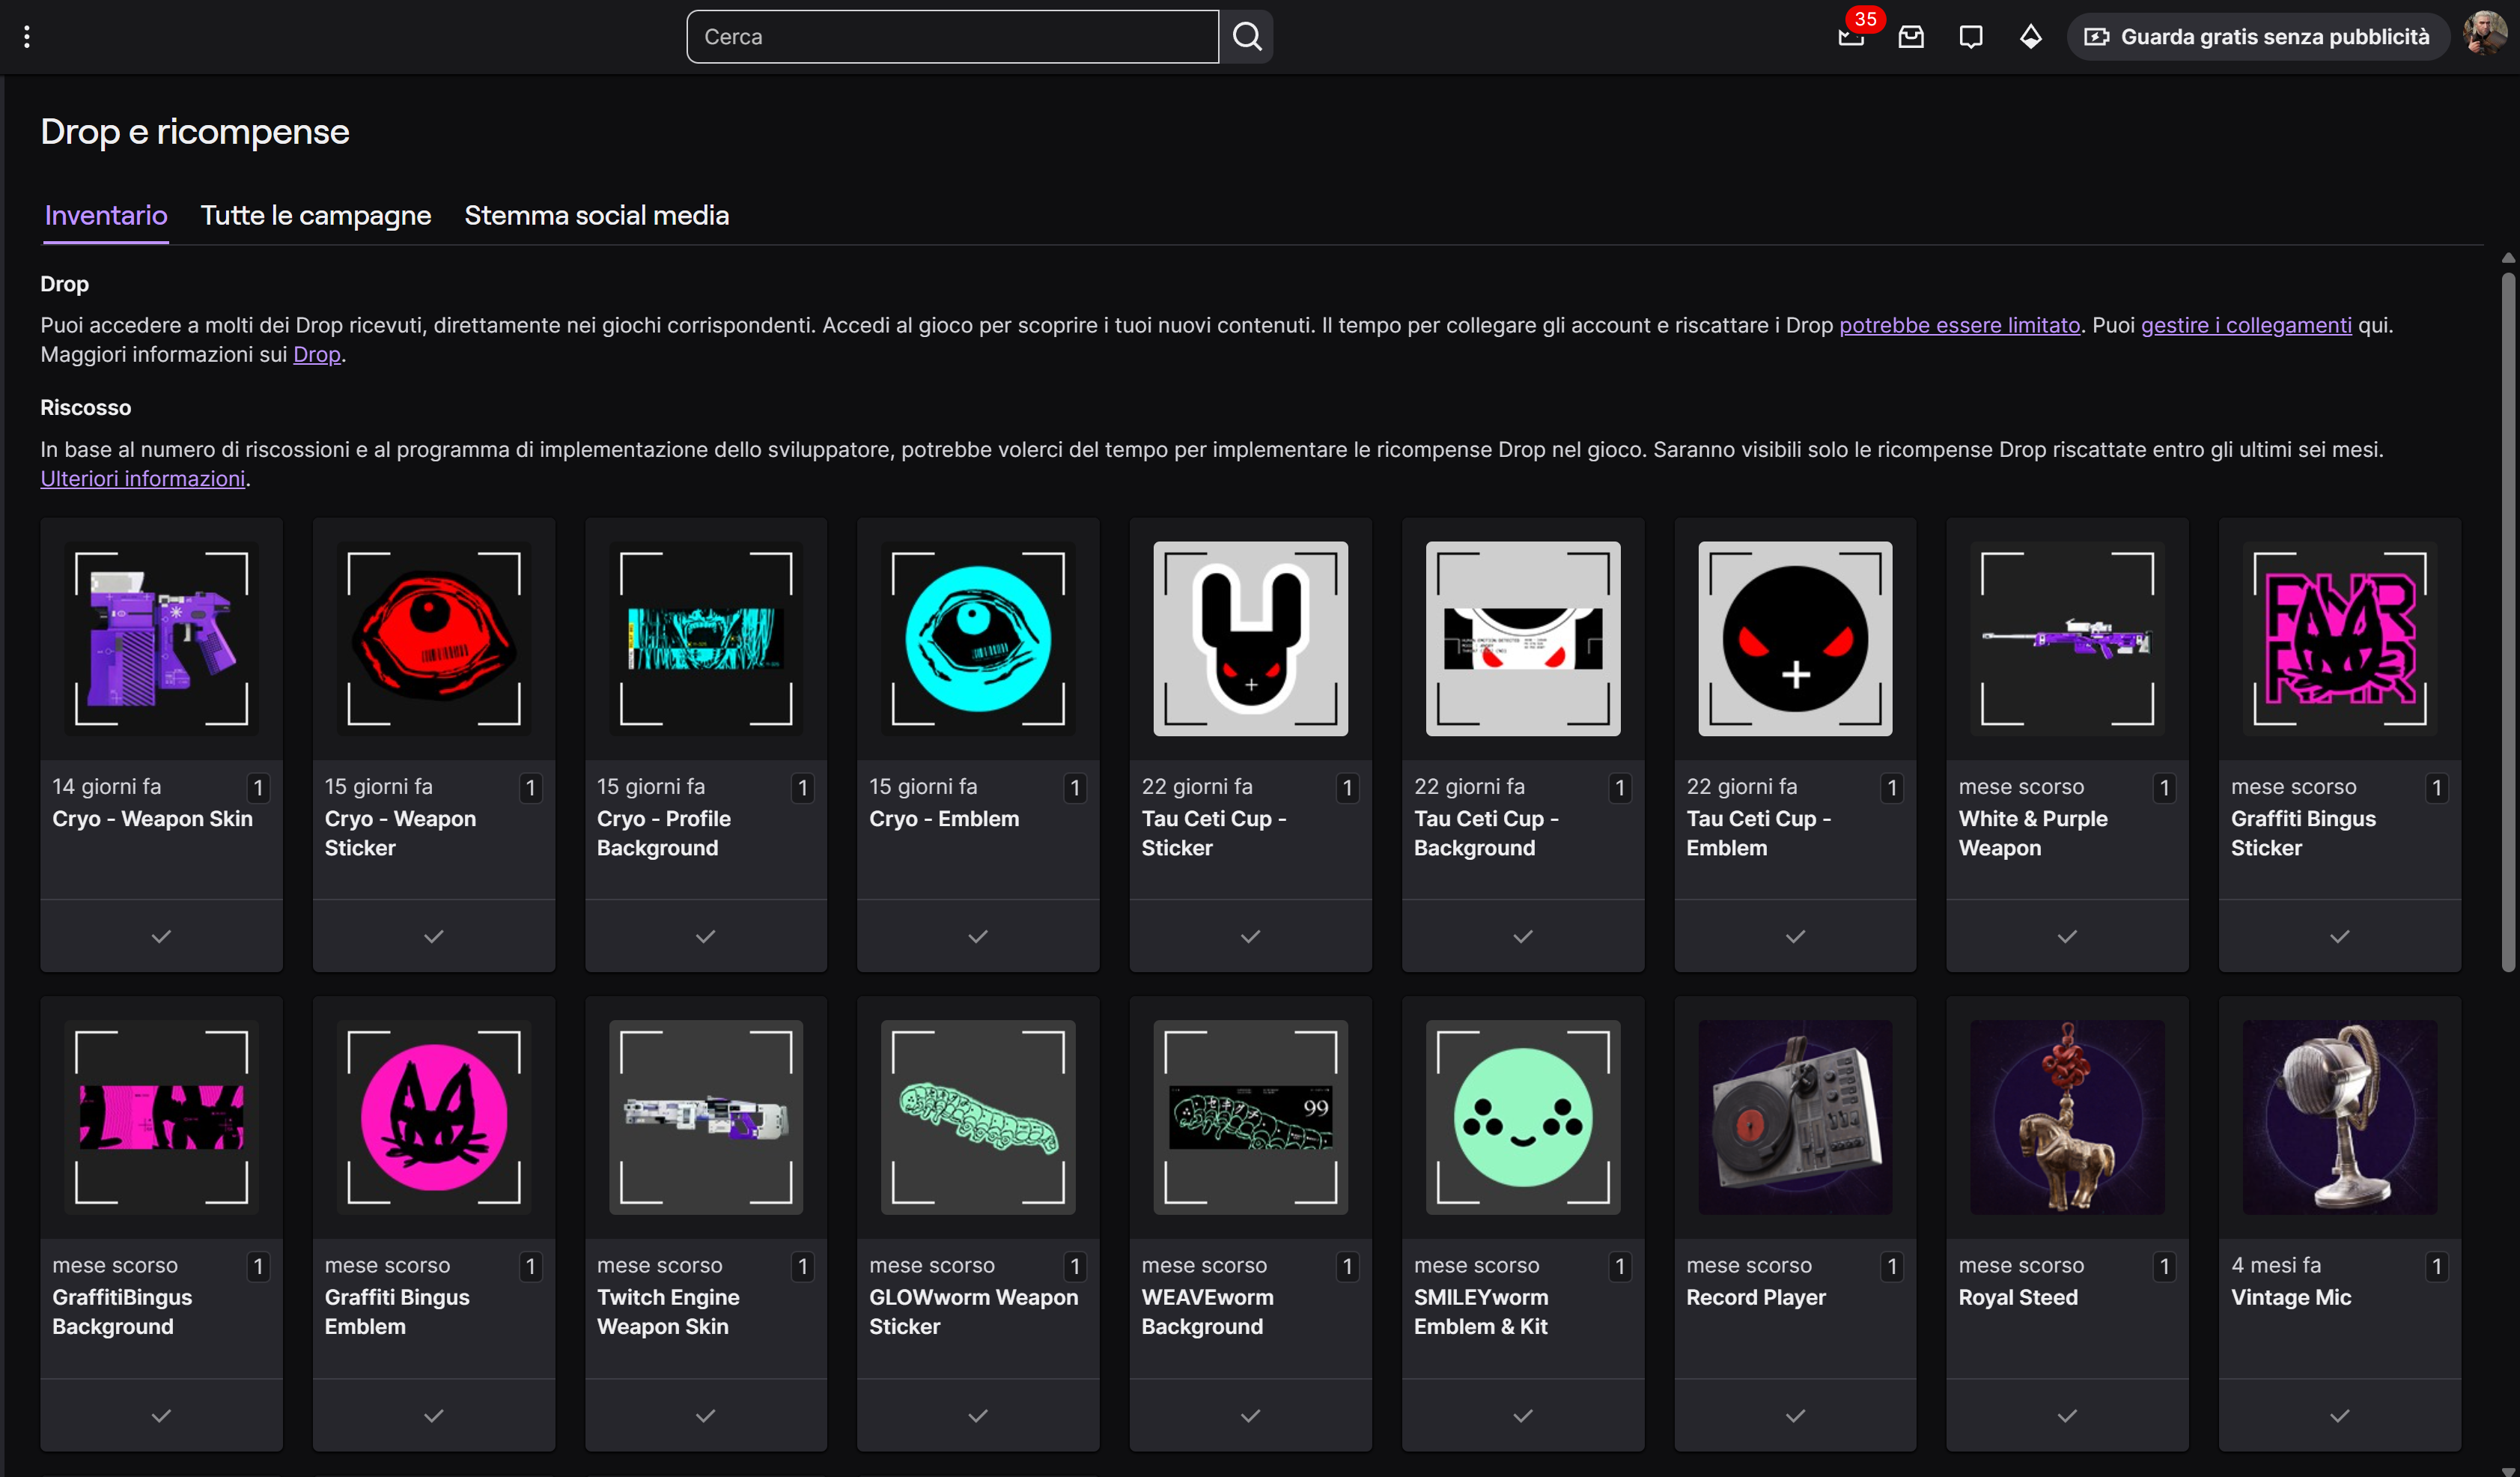The height and width of the screenshot is (1477, 2520).
Task: Open the three-dot menu at top left
Action: (x=27, y=37)
